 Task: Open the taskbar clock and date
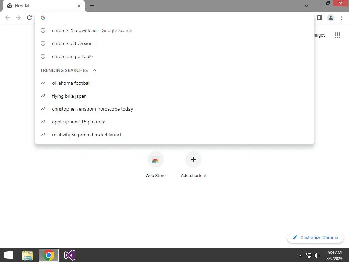tap(334, 256)
